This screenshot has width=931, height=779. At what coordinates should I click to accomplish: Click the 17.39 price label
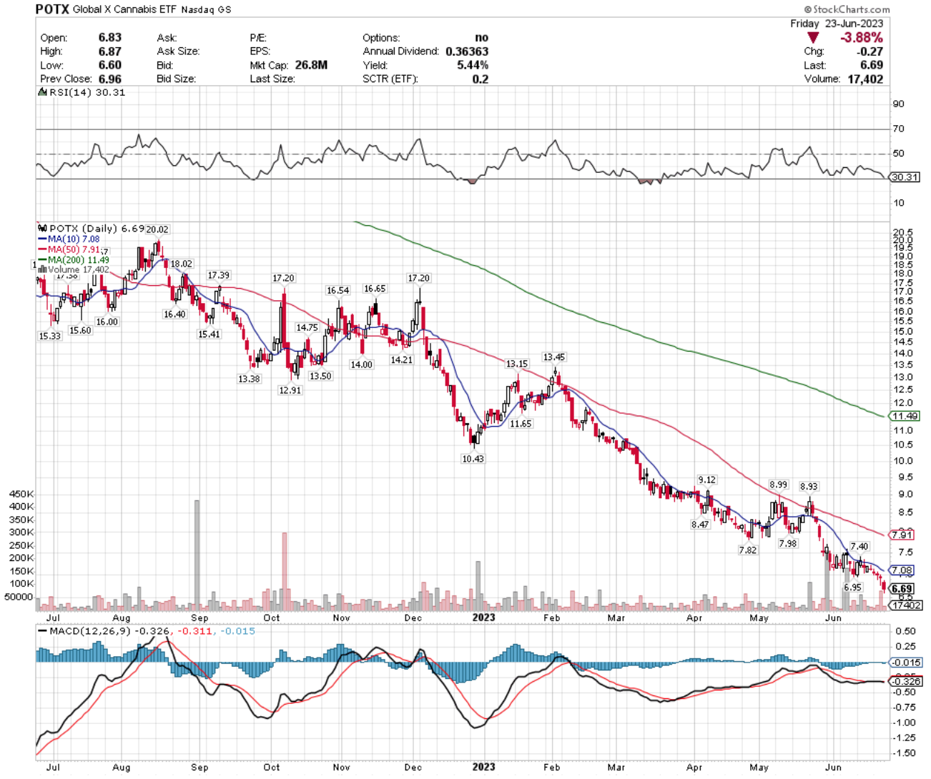pyautogui.click(x=219, y=275)
